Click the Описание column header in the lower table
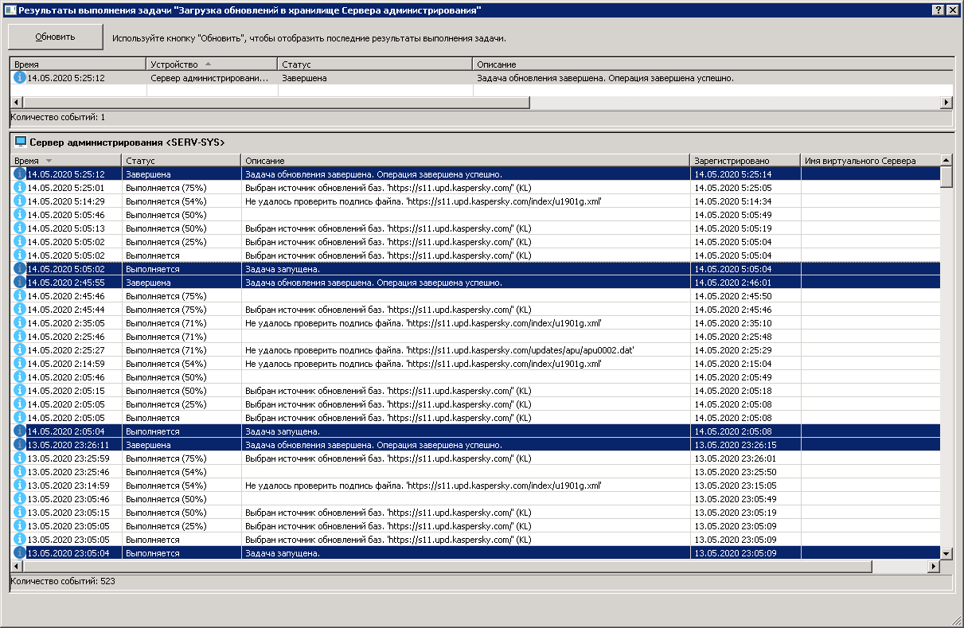 click(465, 161)
